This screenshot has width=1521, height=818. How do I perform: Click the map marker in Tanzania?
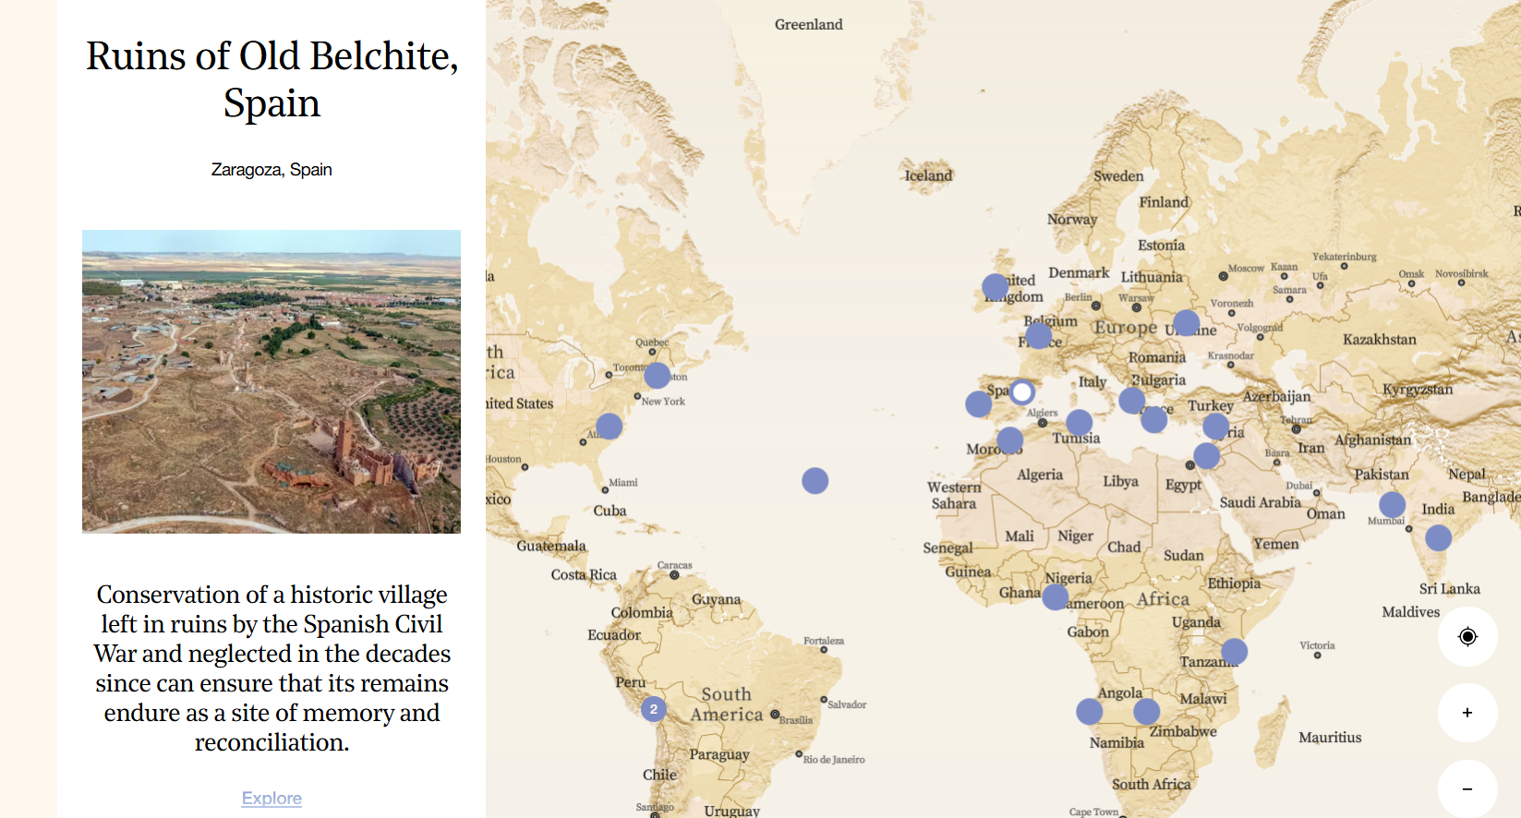[1234, 652]
